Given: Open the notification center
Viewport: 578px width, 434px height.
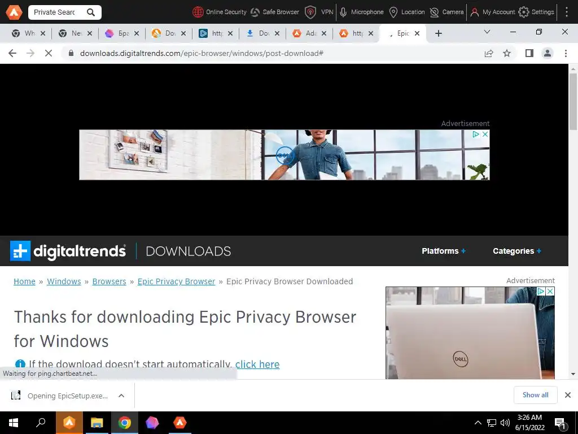Looking at the screenshot, I should coord(560,423).
